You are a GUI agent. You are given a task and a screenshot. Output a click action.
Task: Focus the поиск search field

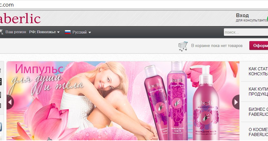(246, 32)
